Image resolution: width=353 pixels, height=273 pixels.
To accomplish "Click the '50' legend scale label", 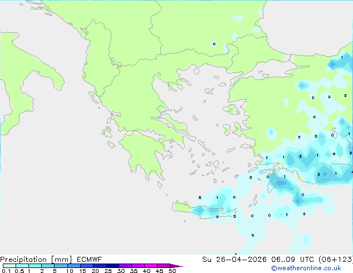I will click(172, 271).
